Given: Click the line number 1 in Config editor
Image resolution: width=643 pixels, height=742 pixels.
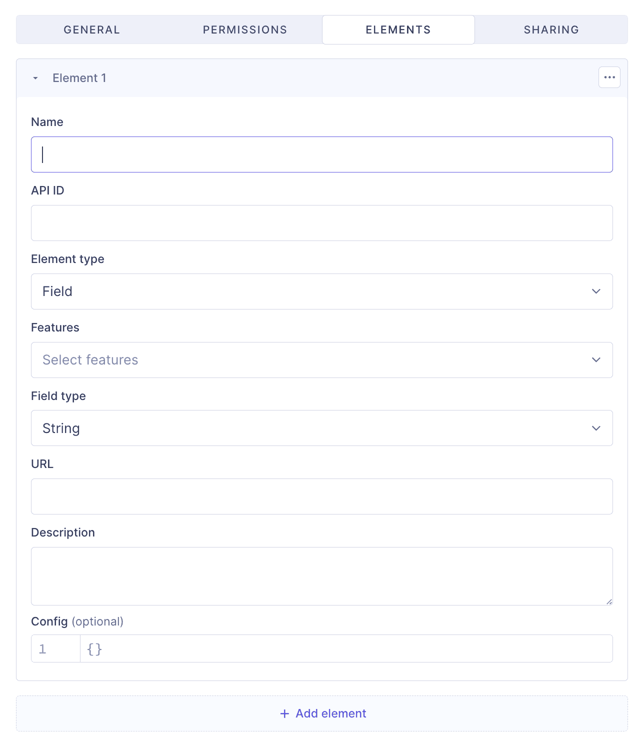Looking at the screenshot, I should tap(42, 648).
